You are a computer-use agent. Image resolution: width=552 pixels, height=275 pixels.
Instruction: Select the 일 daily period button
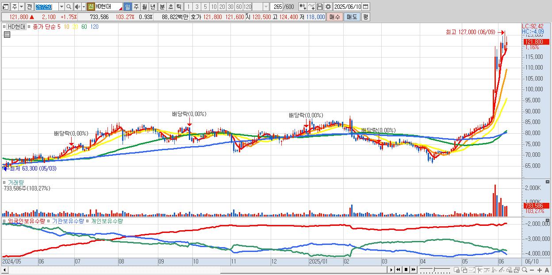coord(128,7)
